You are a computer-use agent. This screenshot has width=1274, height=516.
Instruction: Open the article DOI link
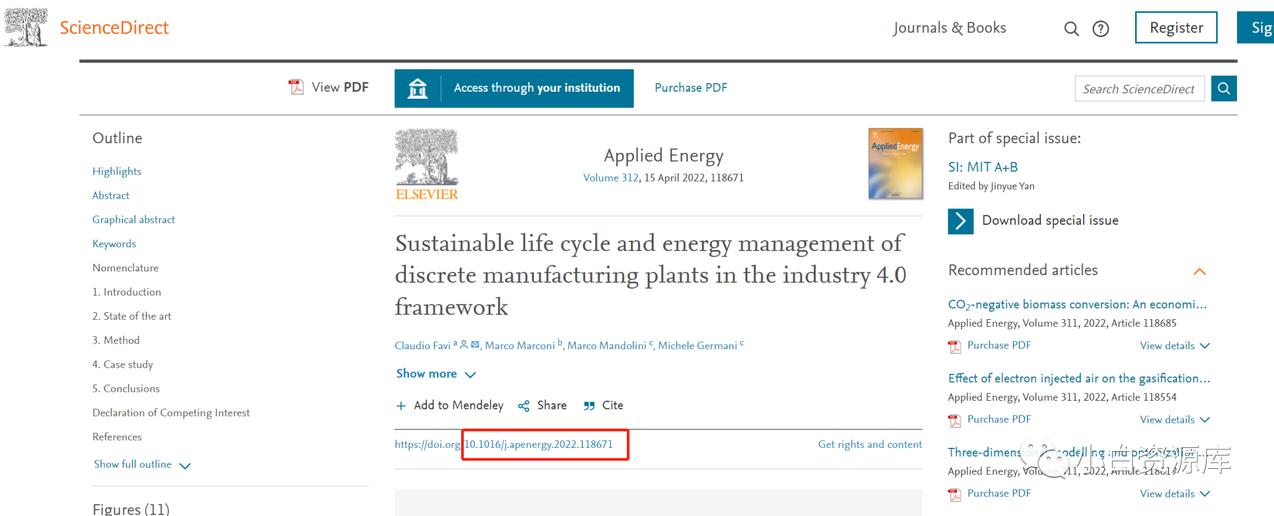click(503, 445)
